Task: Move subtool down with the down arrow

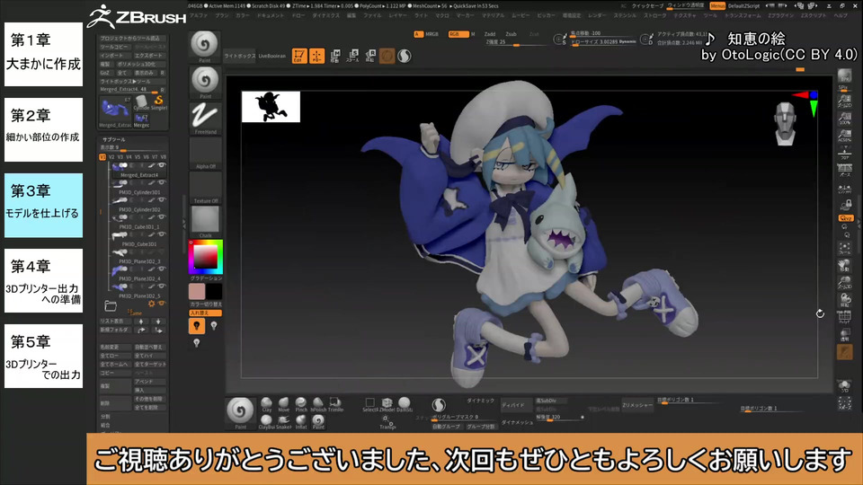Action: (x=158, y=322)
